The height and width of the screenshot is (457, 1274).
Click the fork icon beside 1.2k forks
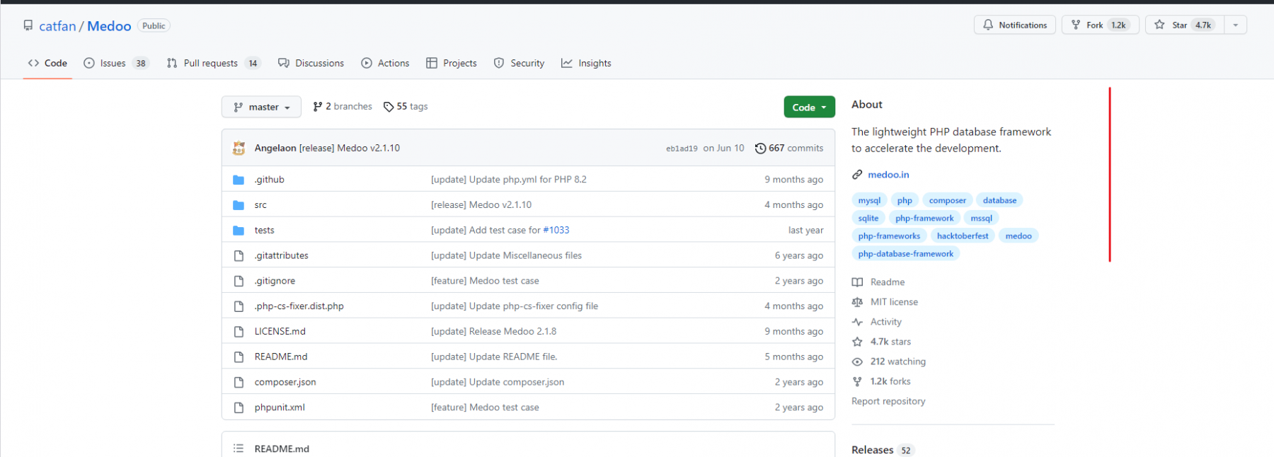(857, 381)
